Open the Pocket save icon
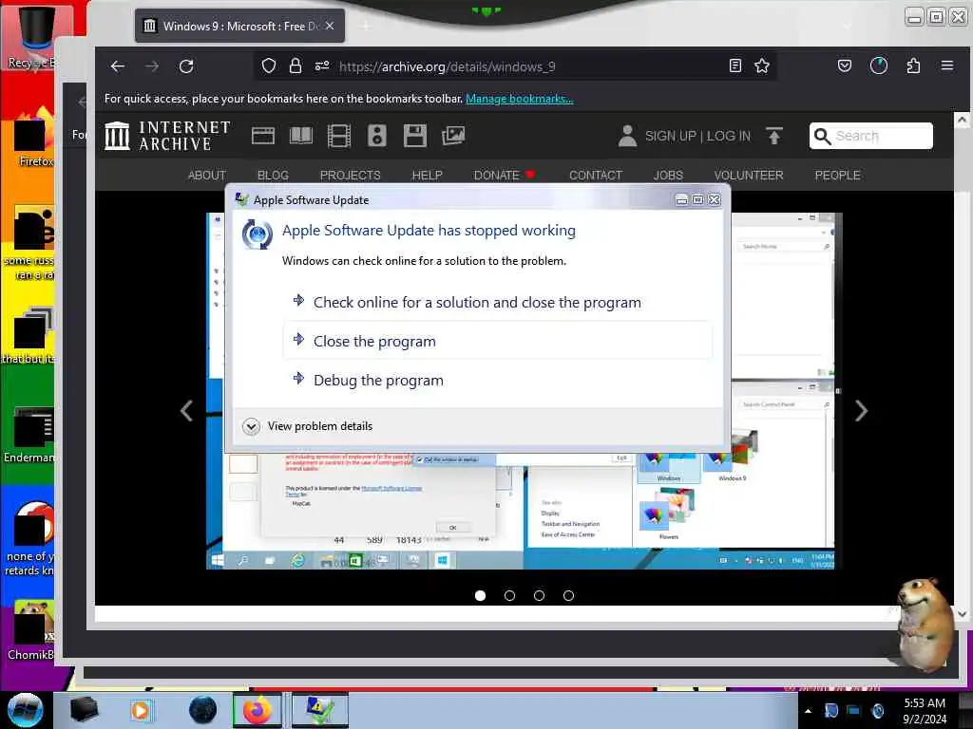The height and width of the screenshot is (729, 973). tap(845, 65)
